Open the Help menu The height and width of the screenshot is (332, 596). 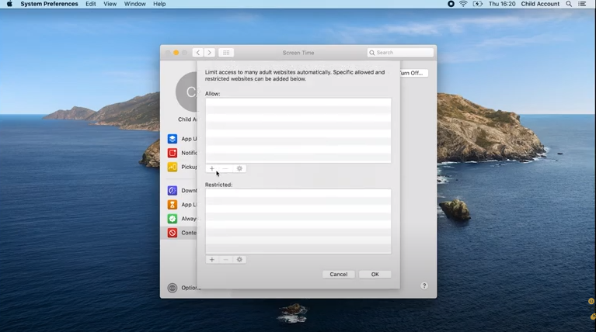(159, 4)
